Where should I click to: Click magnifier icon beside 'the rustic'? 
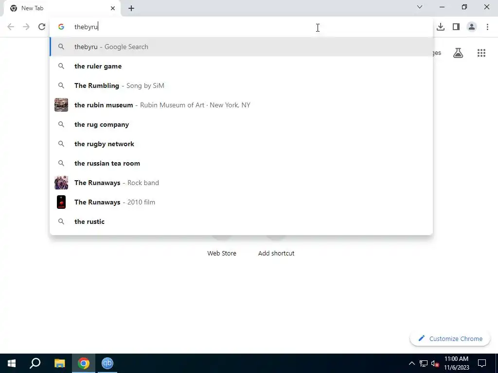[61, 221]
